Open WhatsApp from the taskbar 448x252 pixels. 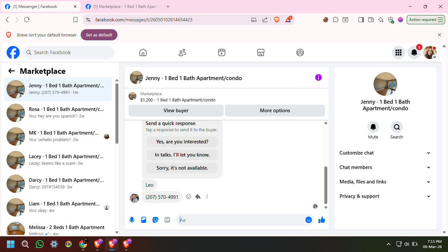pyautogui.click(x=40, y=244)
